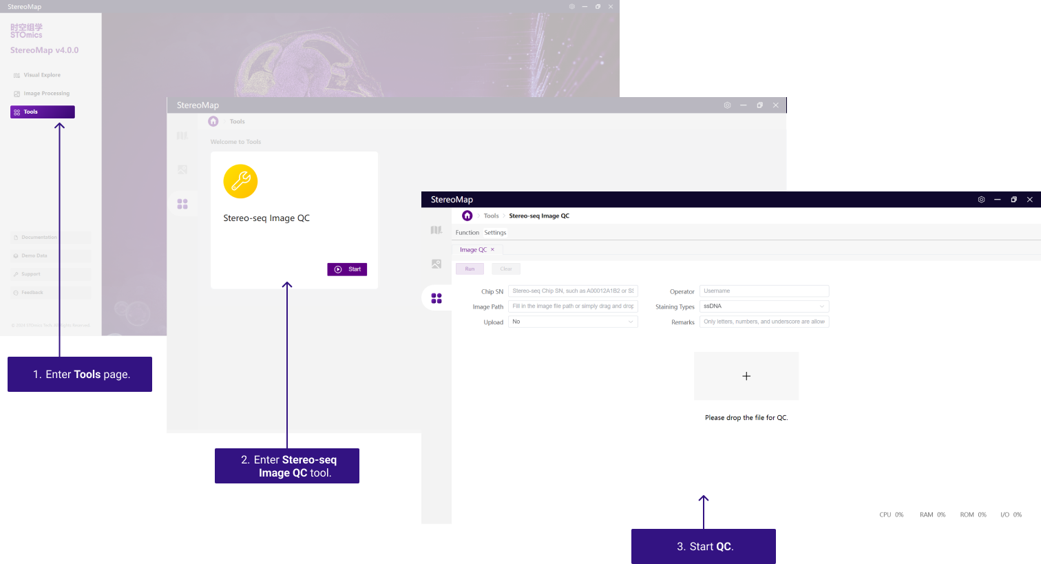Screen dimensions: 1041x564
Task: Open the Function menu
Action: [x=467, y=233]
